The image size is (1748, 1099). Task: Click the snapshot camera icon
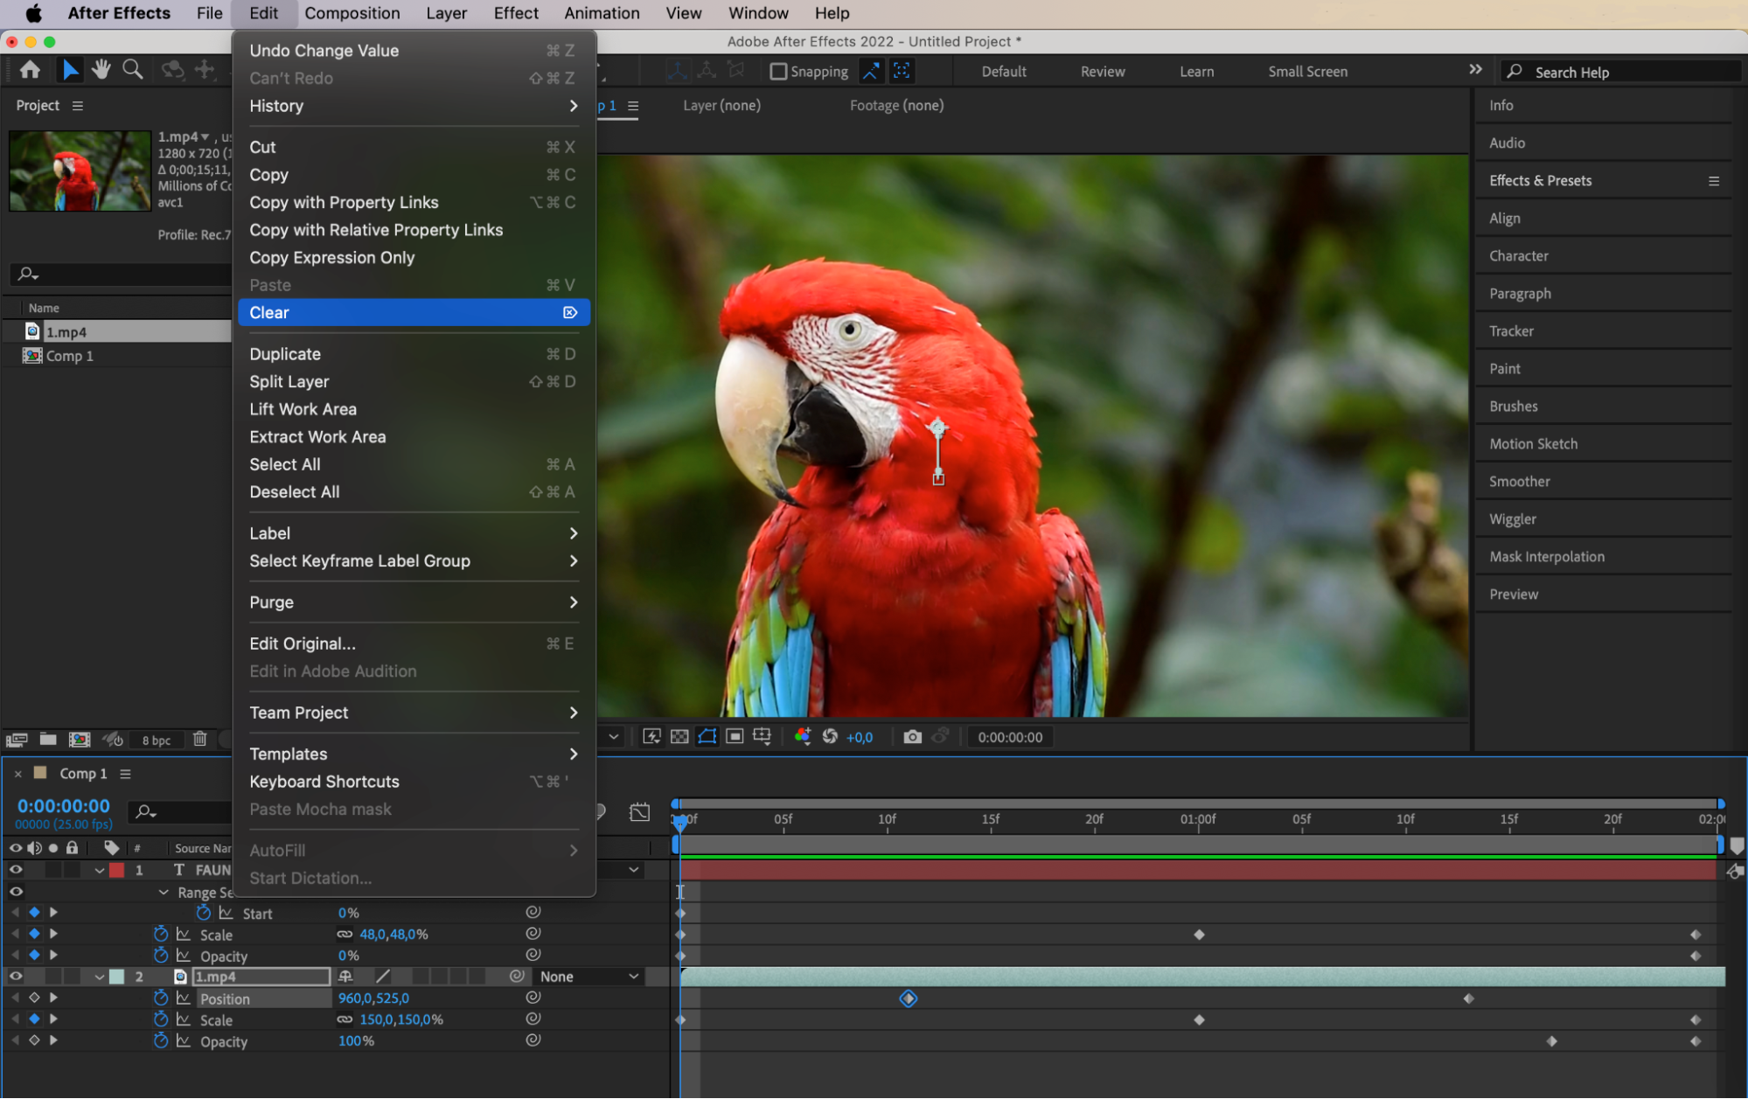click(x=912, y=737)
